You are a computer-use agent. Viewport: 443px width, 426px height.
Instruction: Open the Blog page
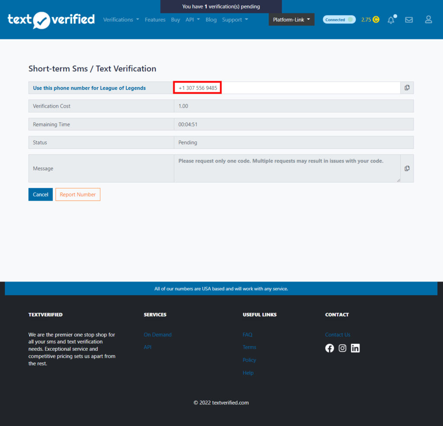(211, 20)
